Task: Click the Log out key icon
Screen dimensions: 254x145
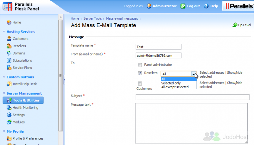Action: coord(183,6)
